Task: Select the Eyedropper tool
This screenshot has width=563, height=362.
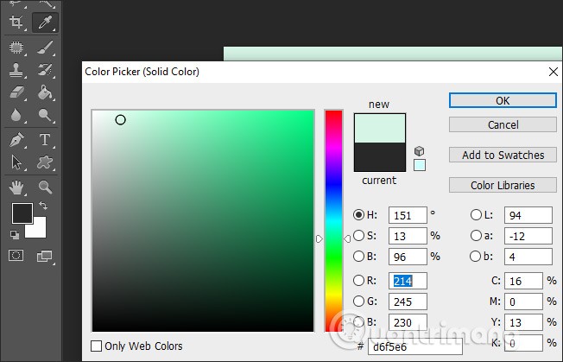Action: pyautogui.click(x=45, y=21)
